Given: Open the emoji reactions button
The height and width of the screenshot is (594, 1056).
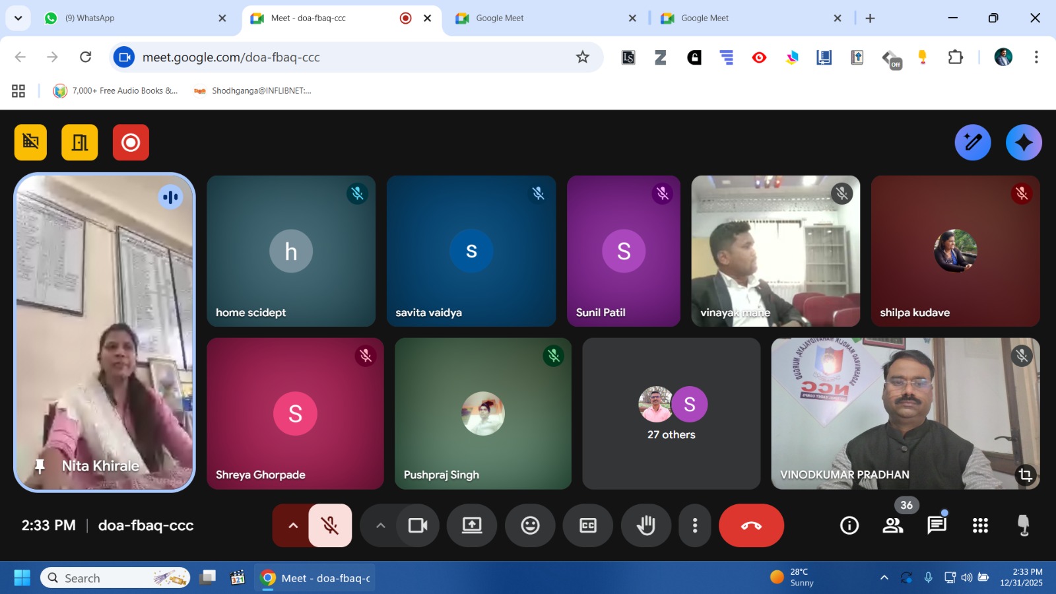Looking at the screenshot, I should 530,525.
